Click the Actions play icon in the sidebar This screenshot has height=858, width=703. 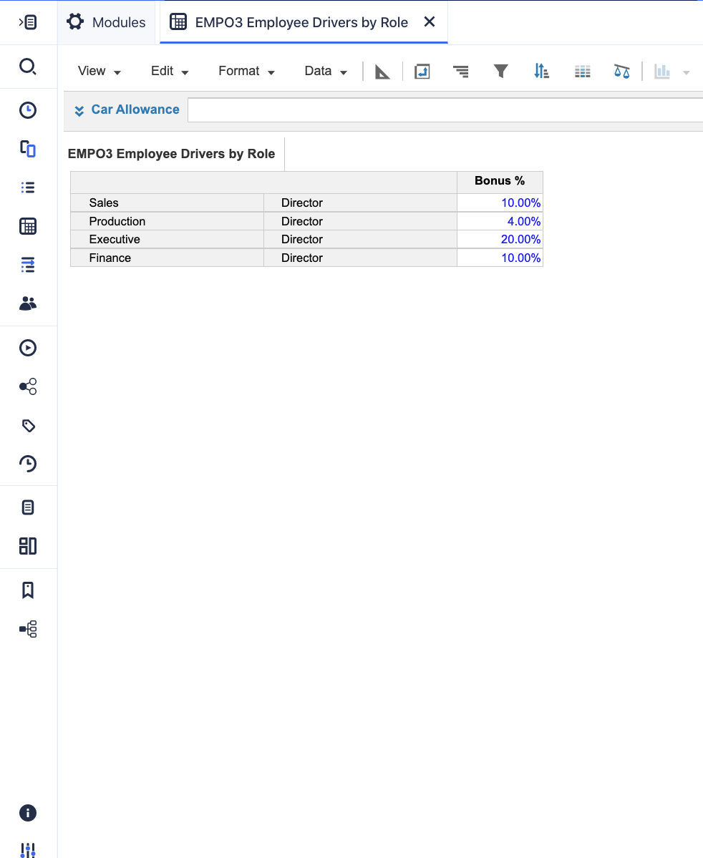(x=28, y=348)
